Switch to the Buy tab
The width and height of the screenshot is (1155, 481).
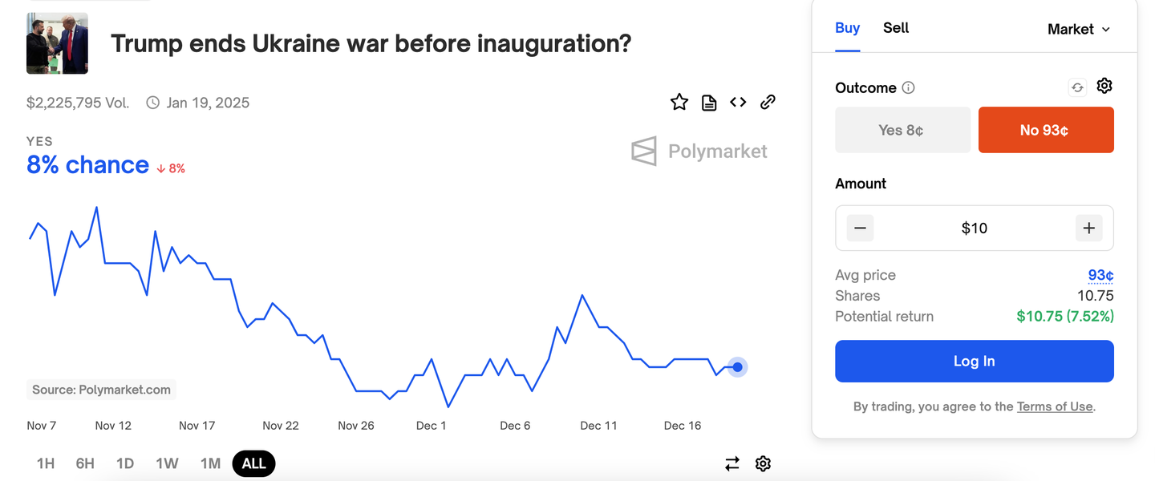tap(847, 28)
